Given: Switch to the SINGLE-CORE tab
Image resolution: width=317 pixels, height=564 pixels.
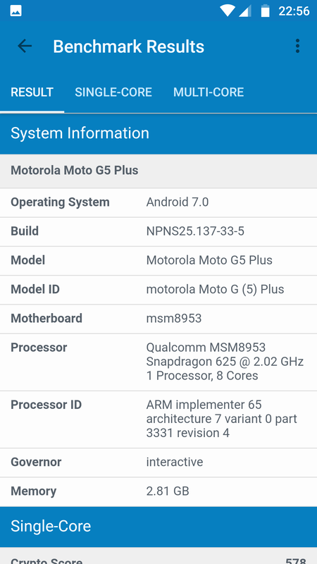Looking at the screenshot, I should point(113,92).
